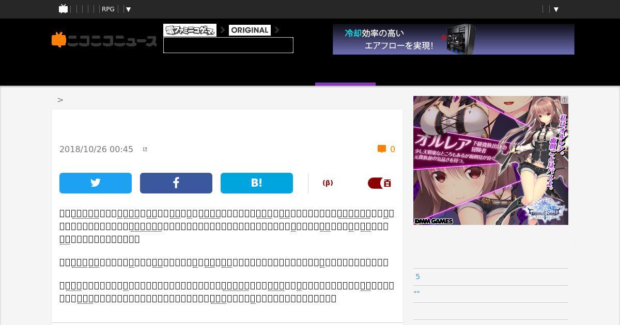The image size is (620, 325).
Task: Open the orange comment bubble icon
Action: pos(382,149)
